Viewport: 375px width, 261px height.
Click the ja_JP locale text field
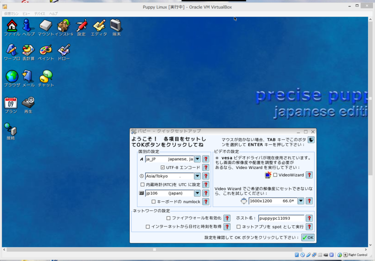[169, 159]
